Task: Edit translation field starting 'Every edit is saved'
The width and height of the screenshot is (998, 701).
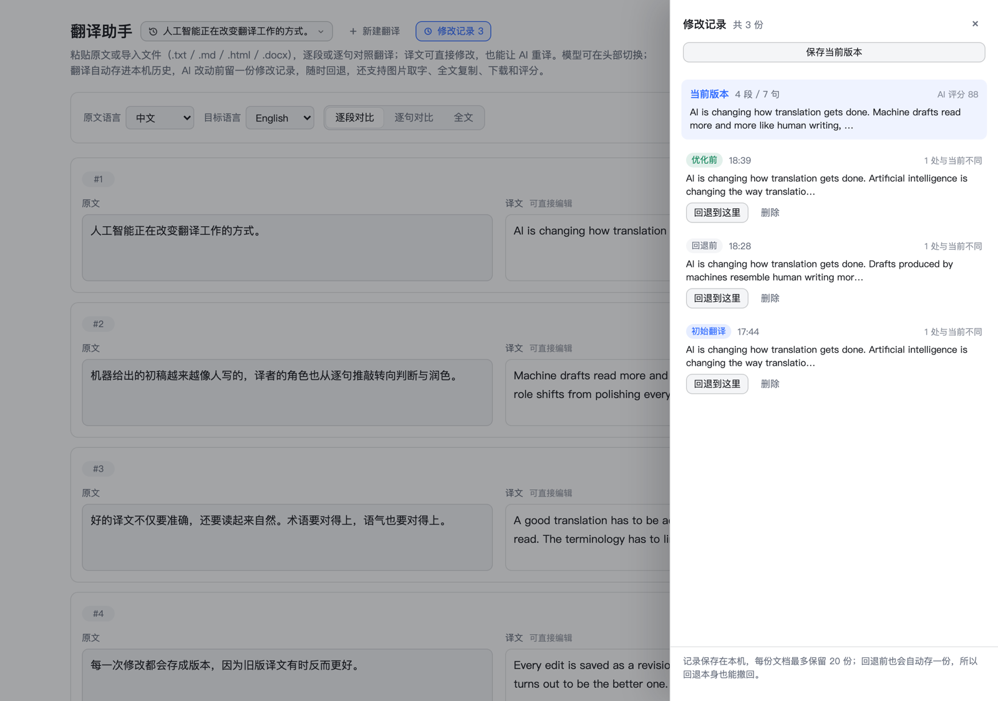Action: pos(588,675)
